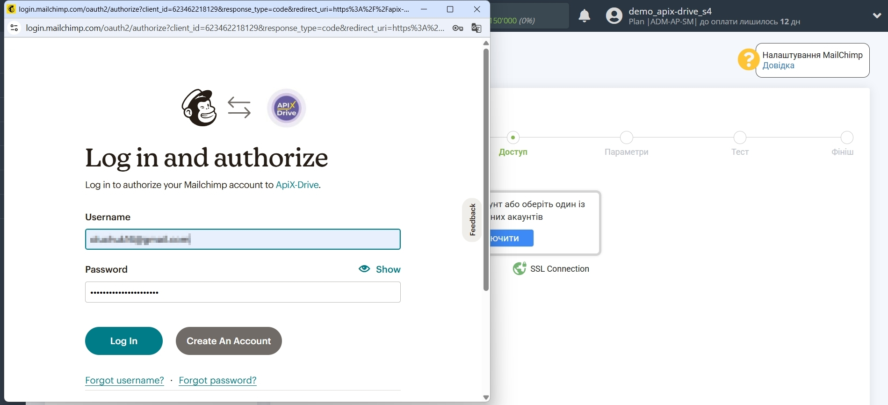Click the yellow question mark help icon
This screenshot has width=888, height=405.
click(748, 60)
